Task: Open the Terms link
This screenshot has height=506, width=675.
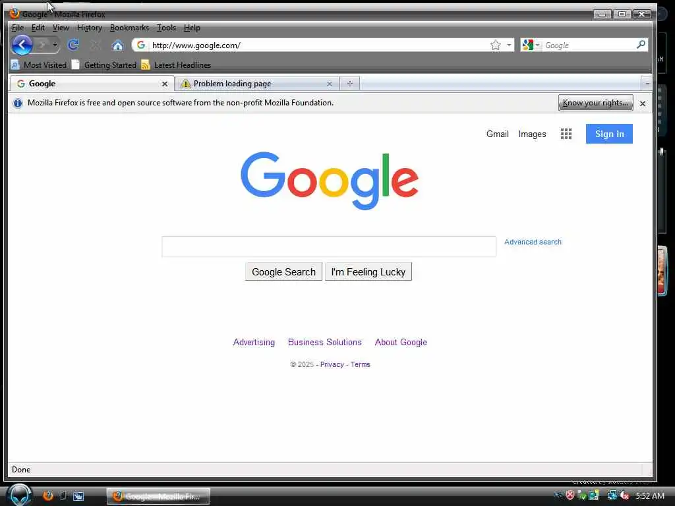Action: (x=361, y=364)
